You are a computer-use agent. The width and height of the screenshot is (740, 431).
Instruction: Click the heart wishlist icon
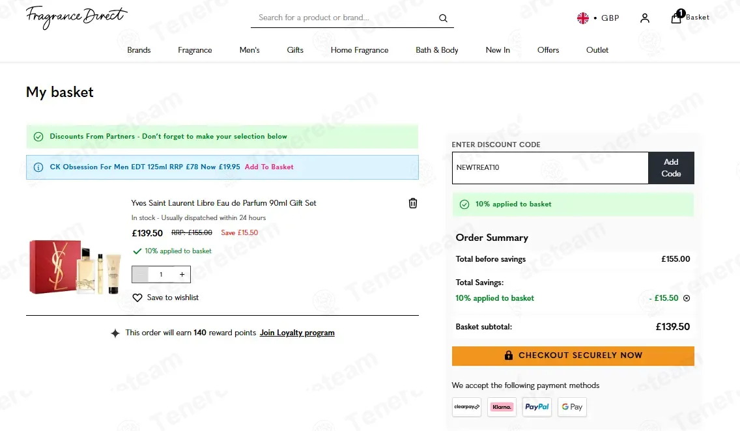(137, 298)
